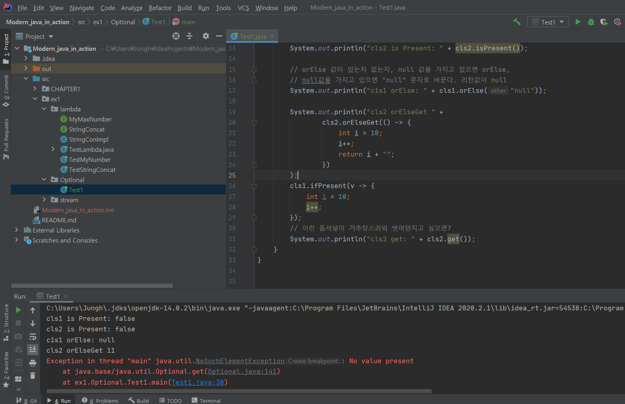Collapse the Modern_java_in_action project root
Viewport: 625px width, 404px height.
pyautogui.click(x=17, y=48)
